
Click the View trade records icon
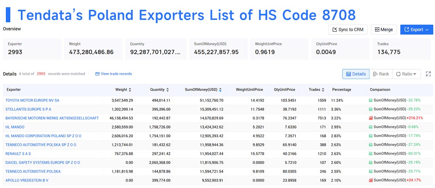pos(97,74)
